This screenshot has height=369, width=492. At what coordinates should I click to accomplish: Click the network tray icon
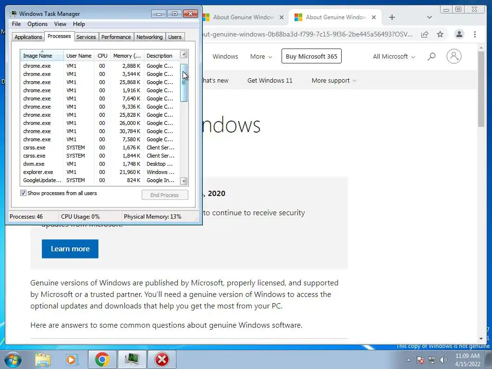click(x=432, y=360)
